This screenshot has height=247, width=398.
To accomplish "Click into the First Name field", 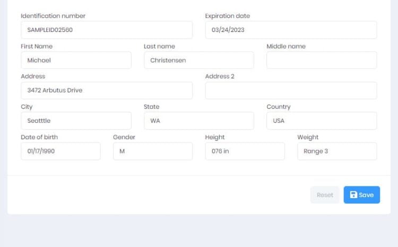I will [76, 60].
